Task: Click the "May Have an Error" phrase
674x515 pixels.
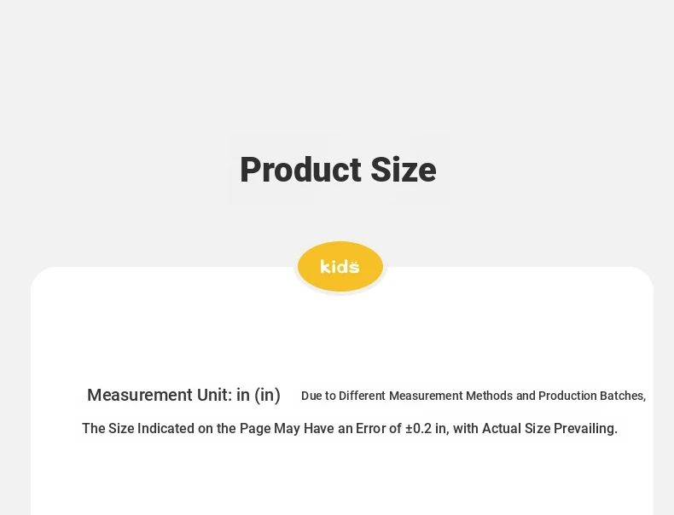Action: pos(332,428)
